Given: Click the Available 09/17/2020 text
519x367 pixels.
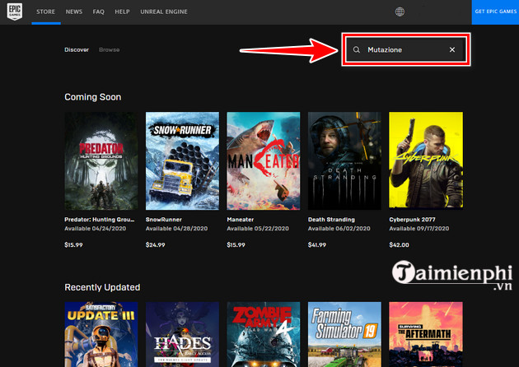Looking at the screenshot, I should tap(419, 229).
